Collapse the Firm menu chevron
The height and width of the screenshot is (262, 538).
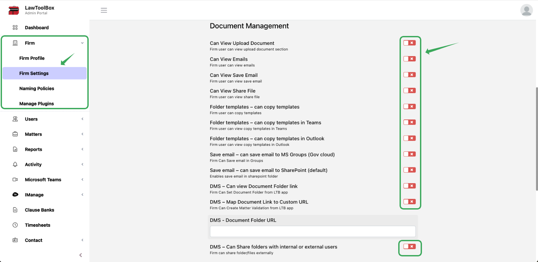point(82,43)
